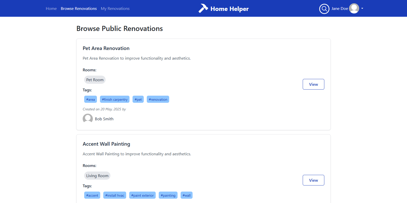The height and width of the screenshot is (203, 407).
Task: Click the #paint exterior tag
Action: [142, 195]
